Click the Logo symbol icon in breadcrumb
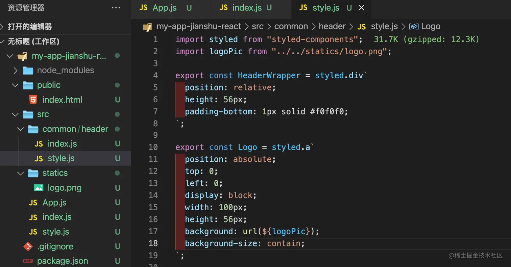Viewport: 511px width, 267px height. tap(414, 26)
